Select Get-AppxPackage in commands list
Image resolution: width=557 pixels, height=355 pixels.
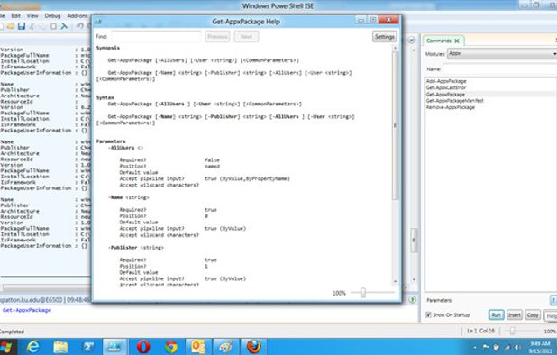[x=445, y=94]
